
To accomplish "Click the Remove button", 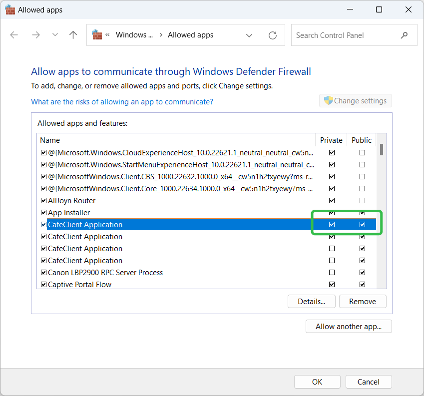I will pos(363,302).
